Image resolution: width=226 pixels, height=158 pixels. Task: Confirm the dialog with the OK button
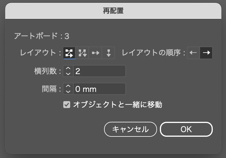pyautogui.click(x=186, y=129)
